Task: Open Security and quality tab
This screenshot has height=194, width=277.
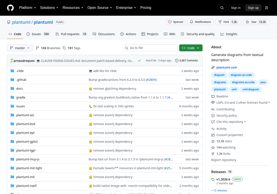Action: coord(198,34)
